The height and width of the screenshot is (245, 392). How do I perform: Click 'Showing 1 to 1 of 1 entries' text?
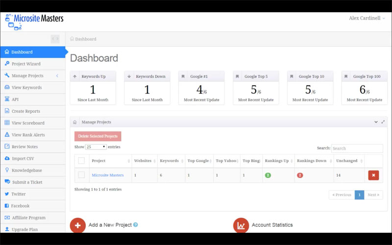point(98,189)
